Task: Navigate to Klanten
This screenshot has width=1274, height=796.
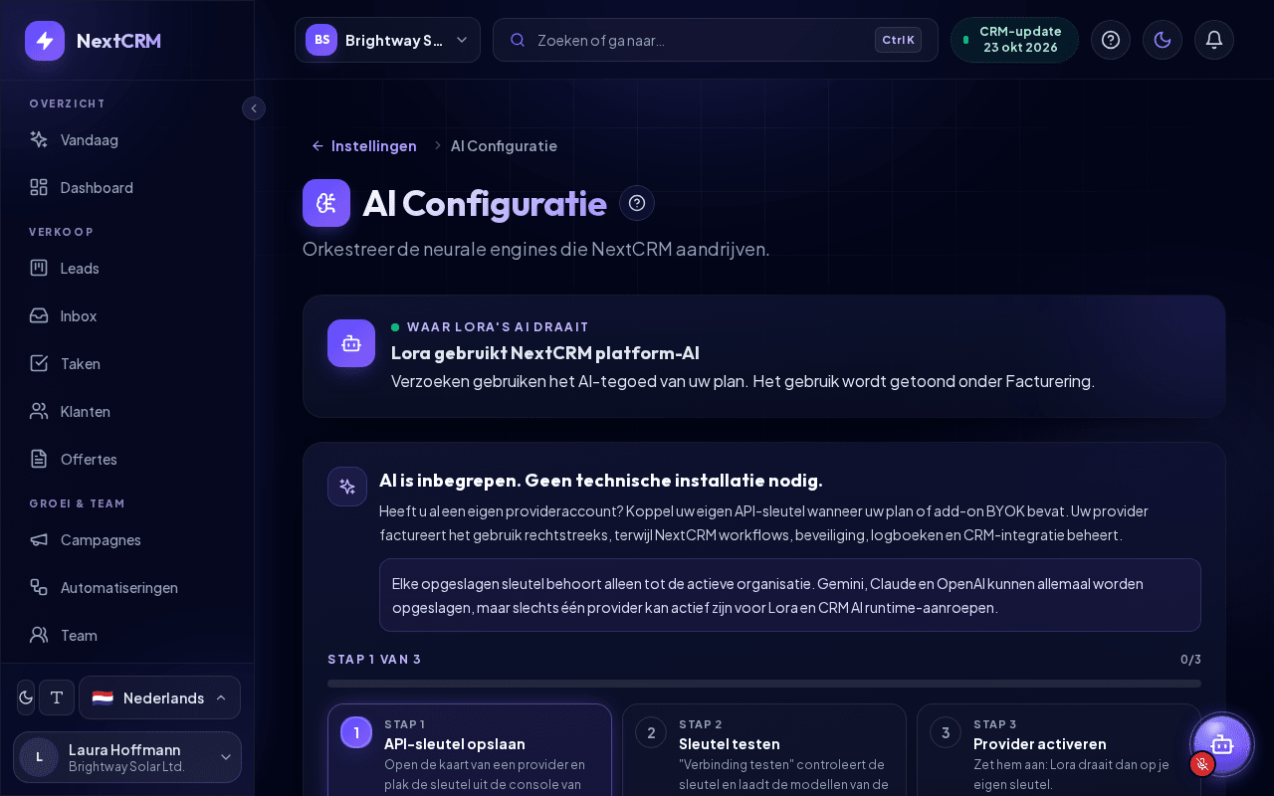Action: [x=127, y=411]
